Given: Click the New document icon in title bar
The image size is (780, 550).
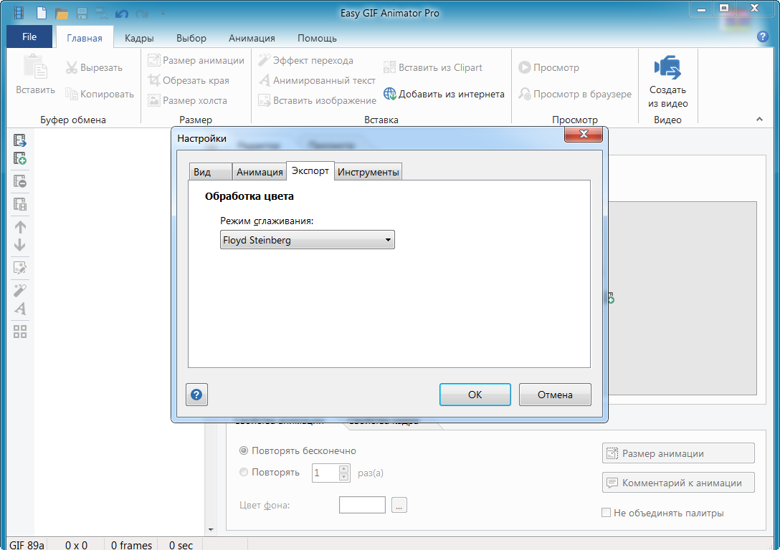Looking at the screenshot, I should (41, 12).
